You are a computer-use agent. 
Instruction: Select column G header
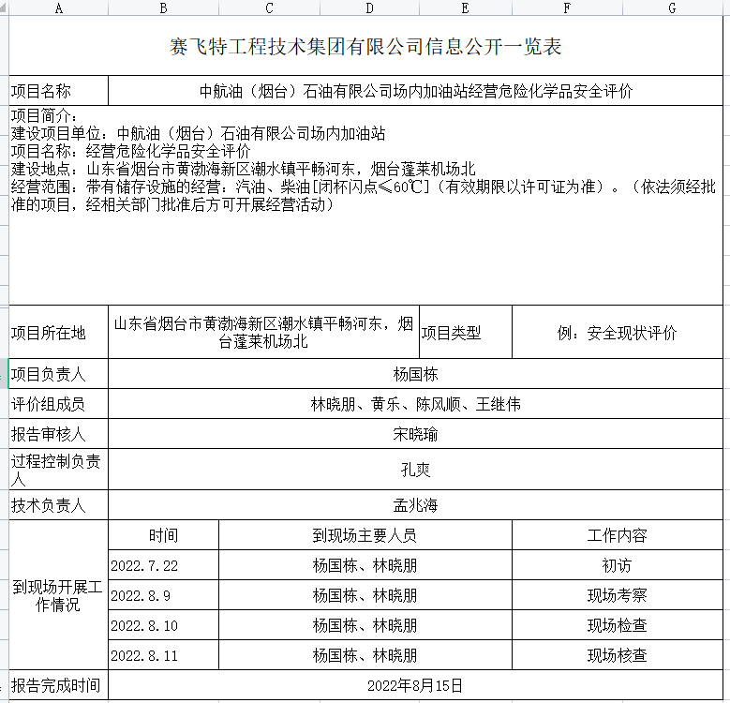672,7
